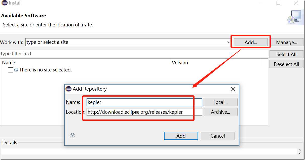305x160 pixels.
Task: Click 'There is no site selected.' row text
Action: point(46,70)
